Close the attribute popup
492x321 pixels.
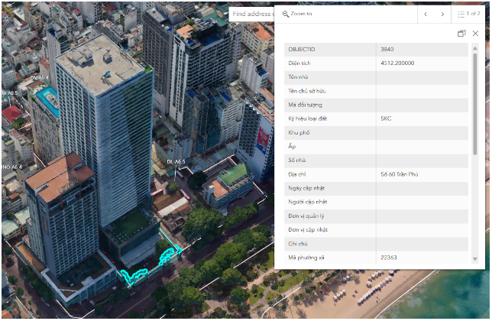pos(475,34)
